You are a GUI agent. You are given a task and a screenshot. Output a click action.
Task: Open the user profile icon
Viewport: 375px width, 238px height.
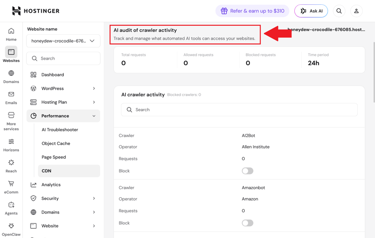click(356, 11)
